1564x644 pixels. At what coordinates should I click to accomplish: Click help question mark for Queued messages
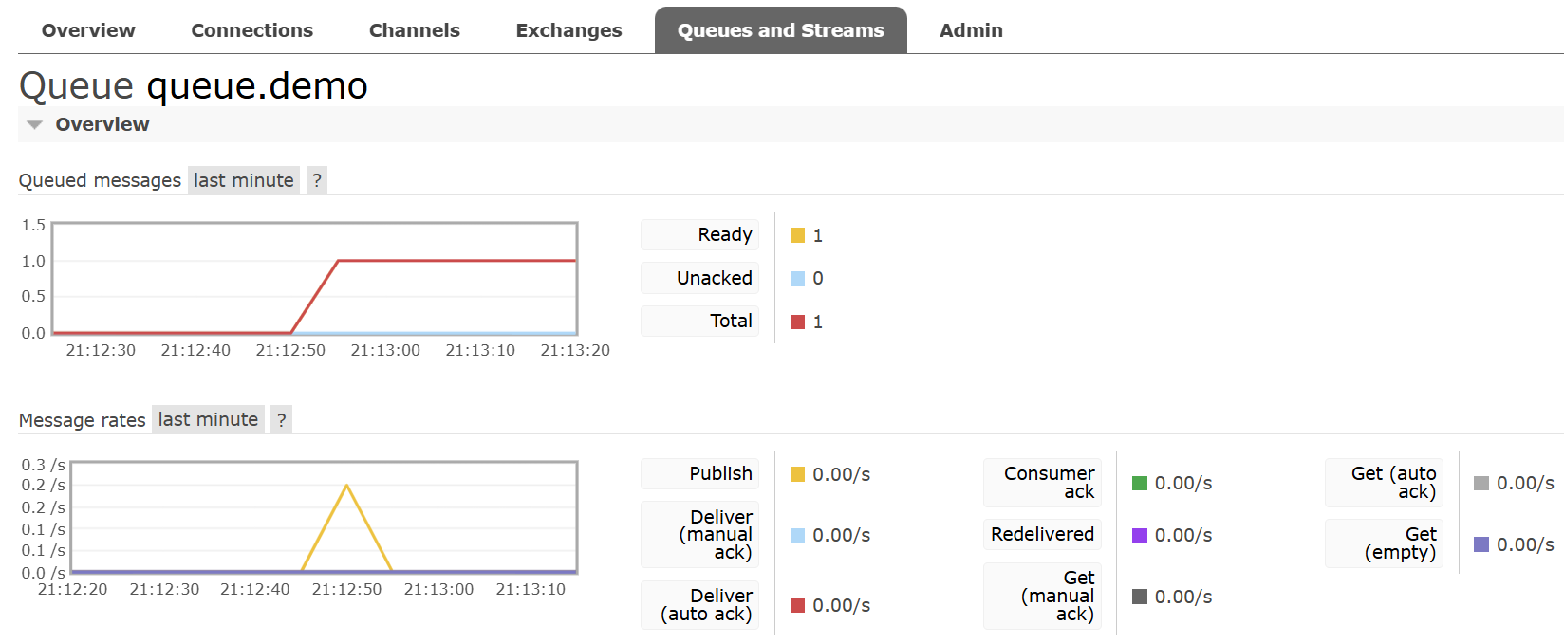pyautogui.click(x=317, y=180)
